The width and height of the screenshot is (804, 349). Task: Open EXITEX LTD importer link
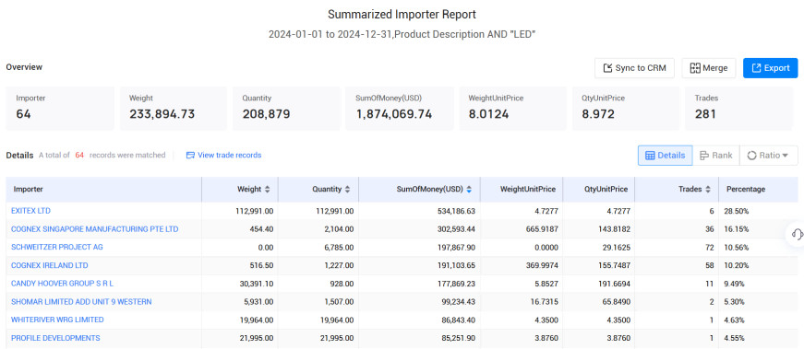[30, 211]
